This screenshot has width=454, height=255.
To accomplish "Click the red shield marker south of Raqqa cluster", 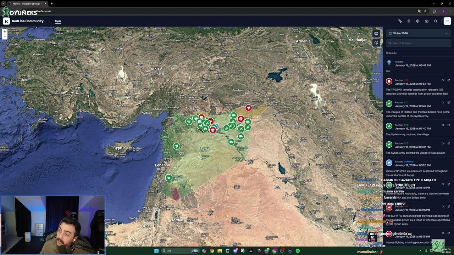I will click(x=212, y=130).
